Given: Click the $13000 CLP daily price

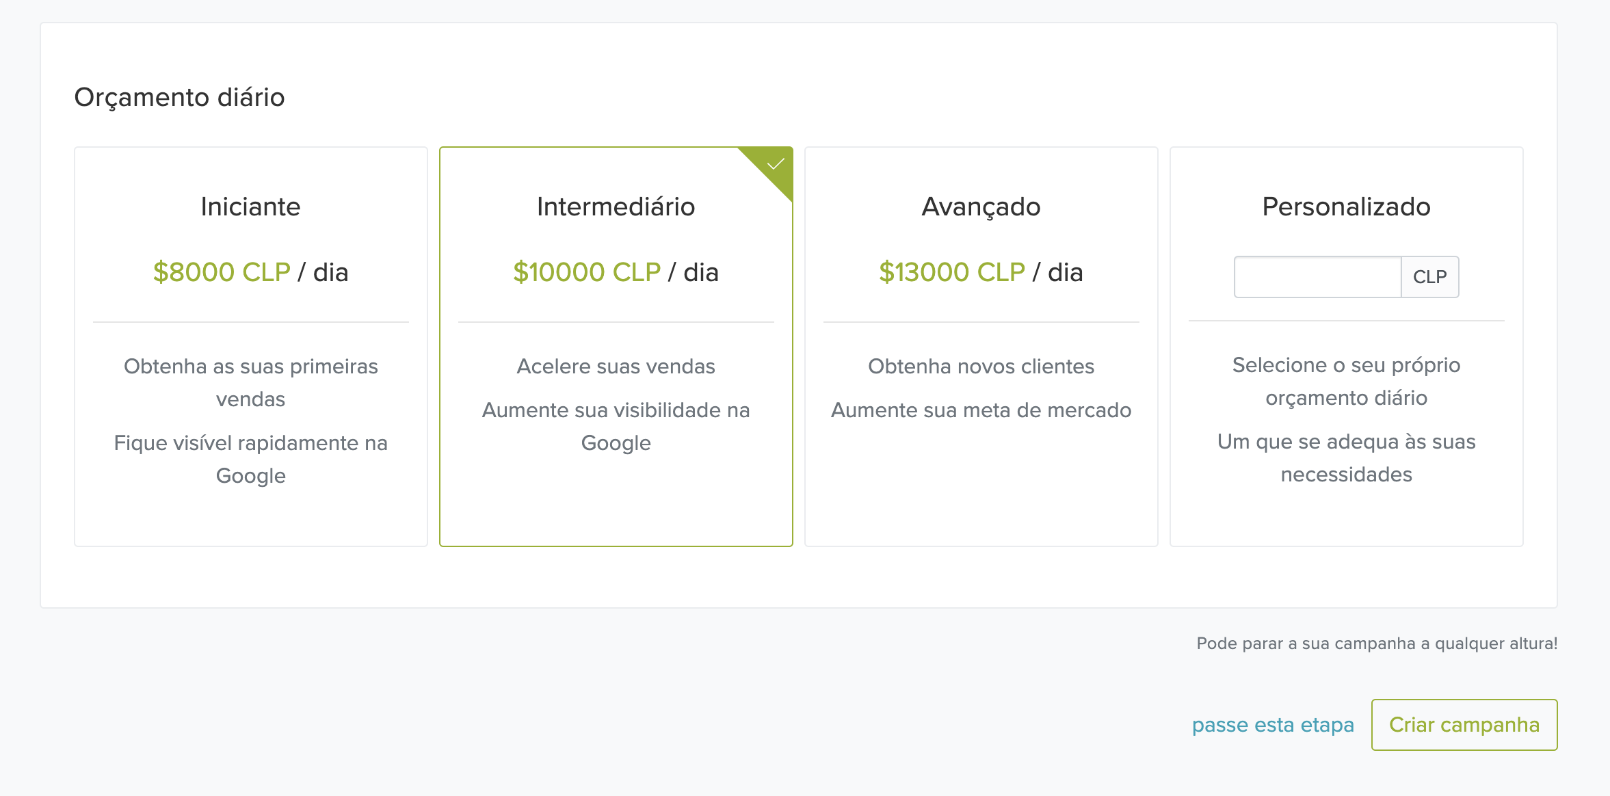Looking at the screenshot, I should click(952, 272).
